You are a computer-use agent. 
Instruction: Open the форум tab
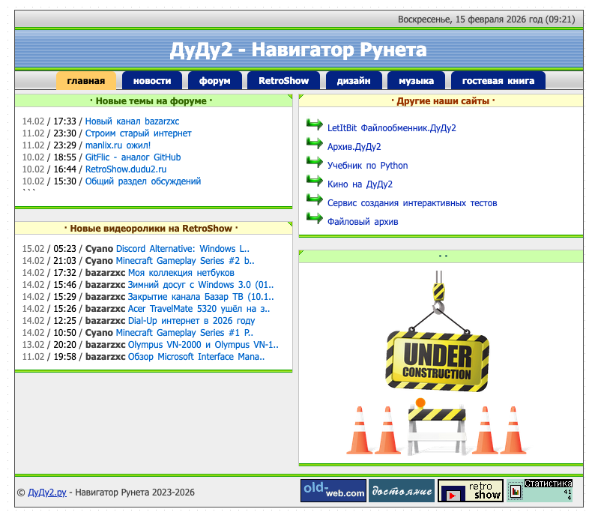(214, 81)
